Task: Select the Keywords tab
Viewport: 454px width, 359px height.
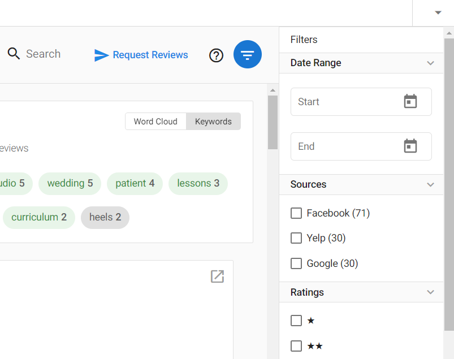Action: tap(213, 122)
